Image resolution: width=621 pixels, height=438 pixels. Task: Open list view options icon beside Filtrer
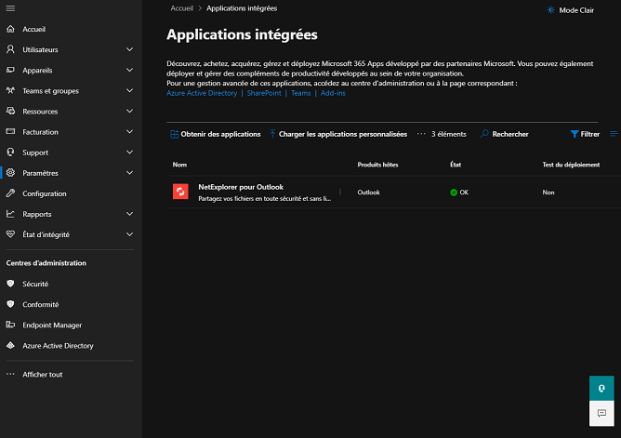pyautogui.click(x=614, y=134)
